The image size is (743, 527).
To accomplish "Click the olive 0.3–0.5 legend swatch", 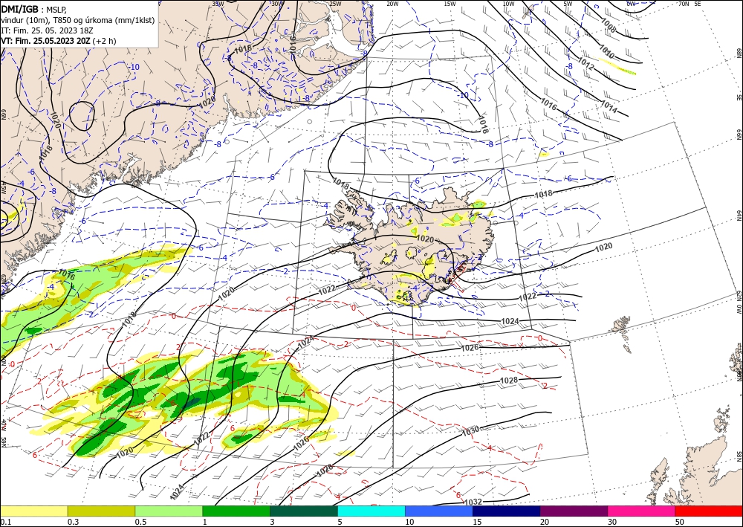I will [x=101, y=511].
